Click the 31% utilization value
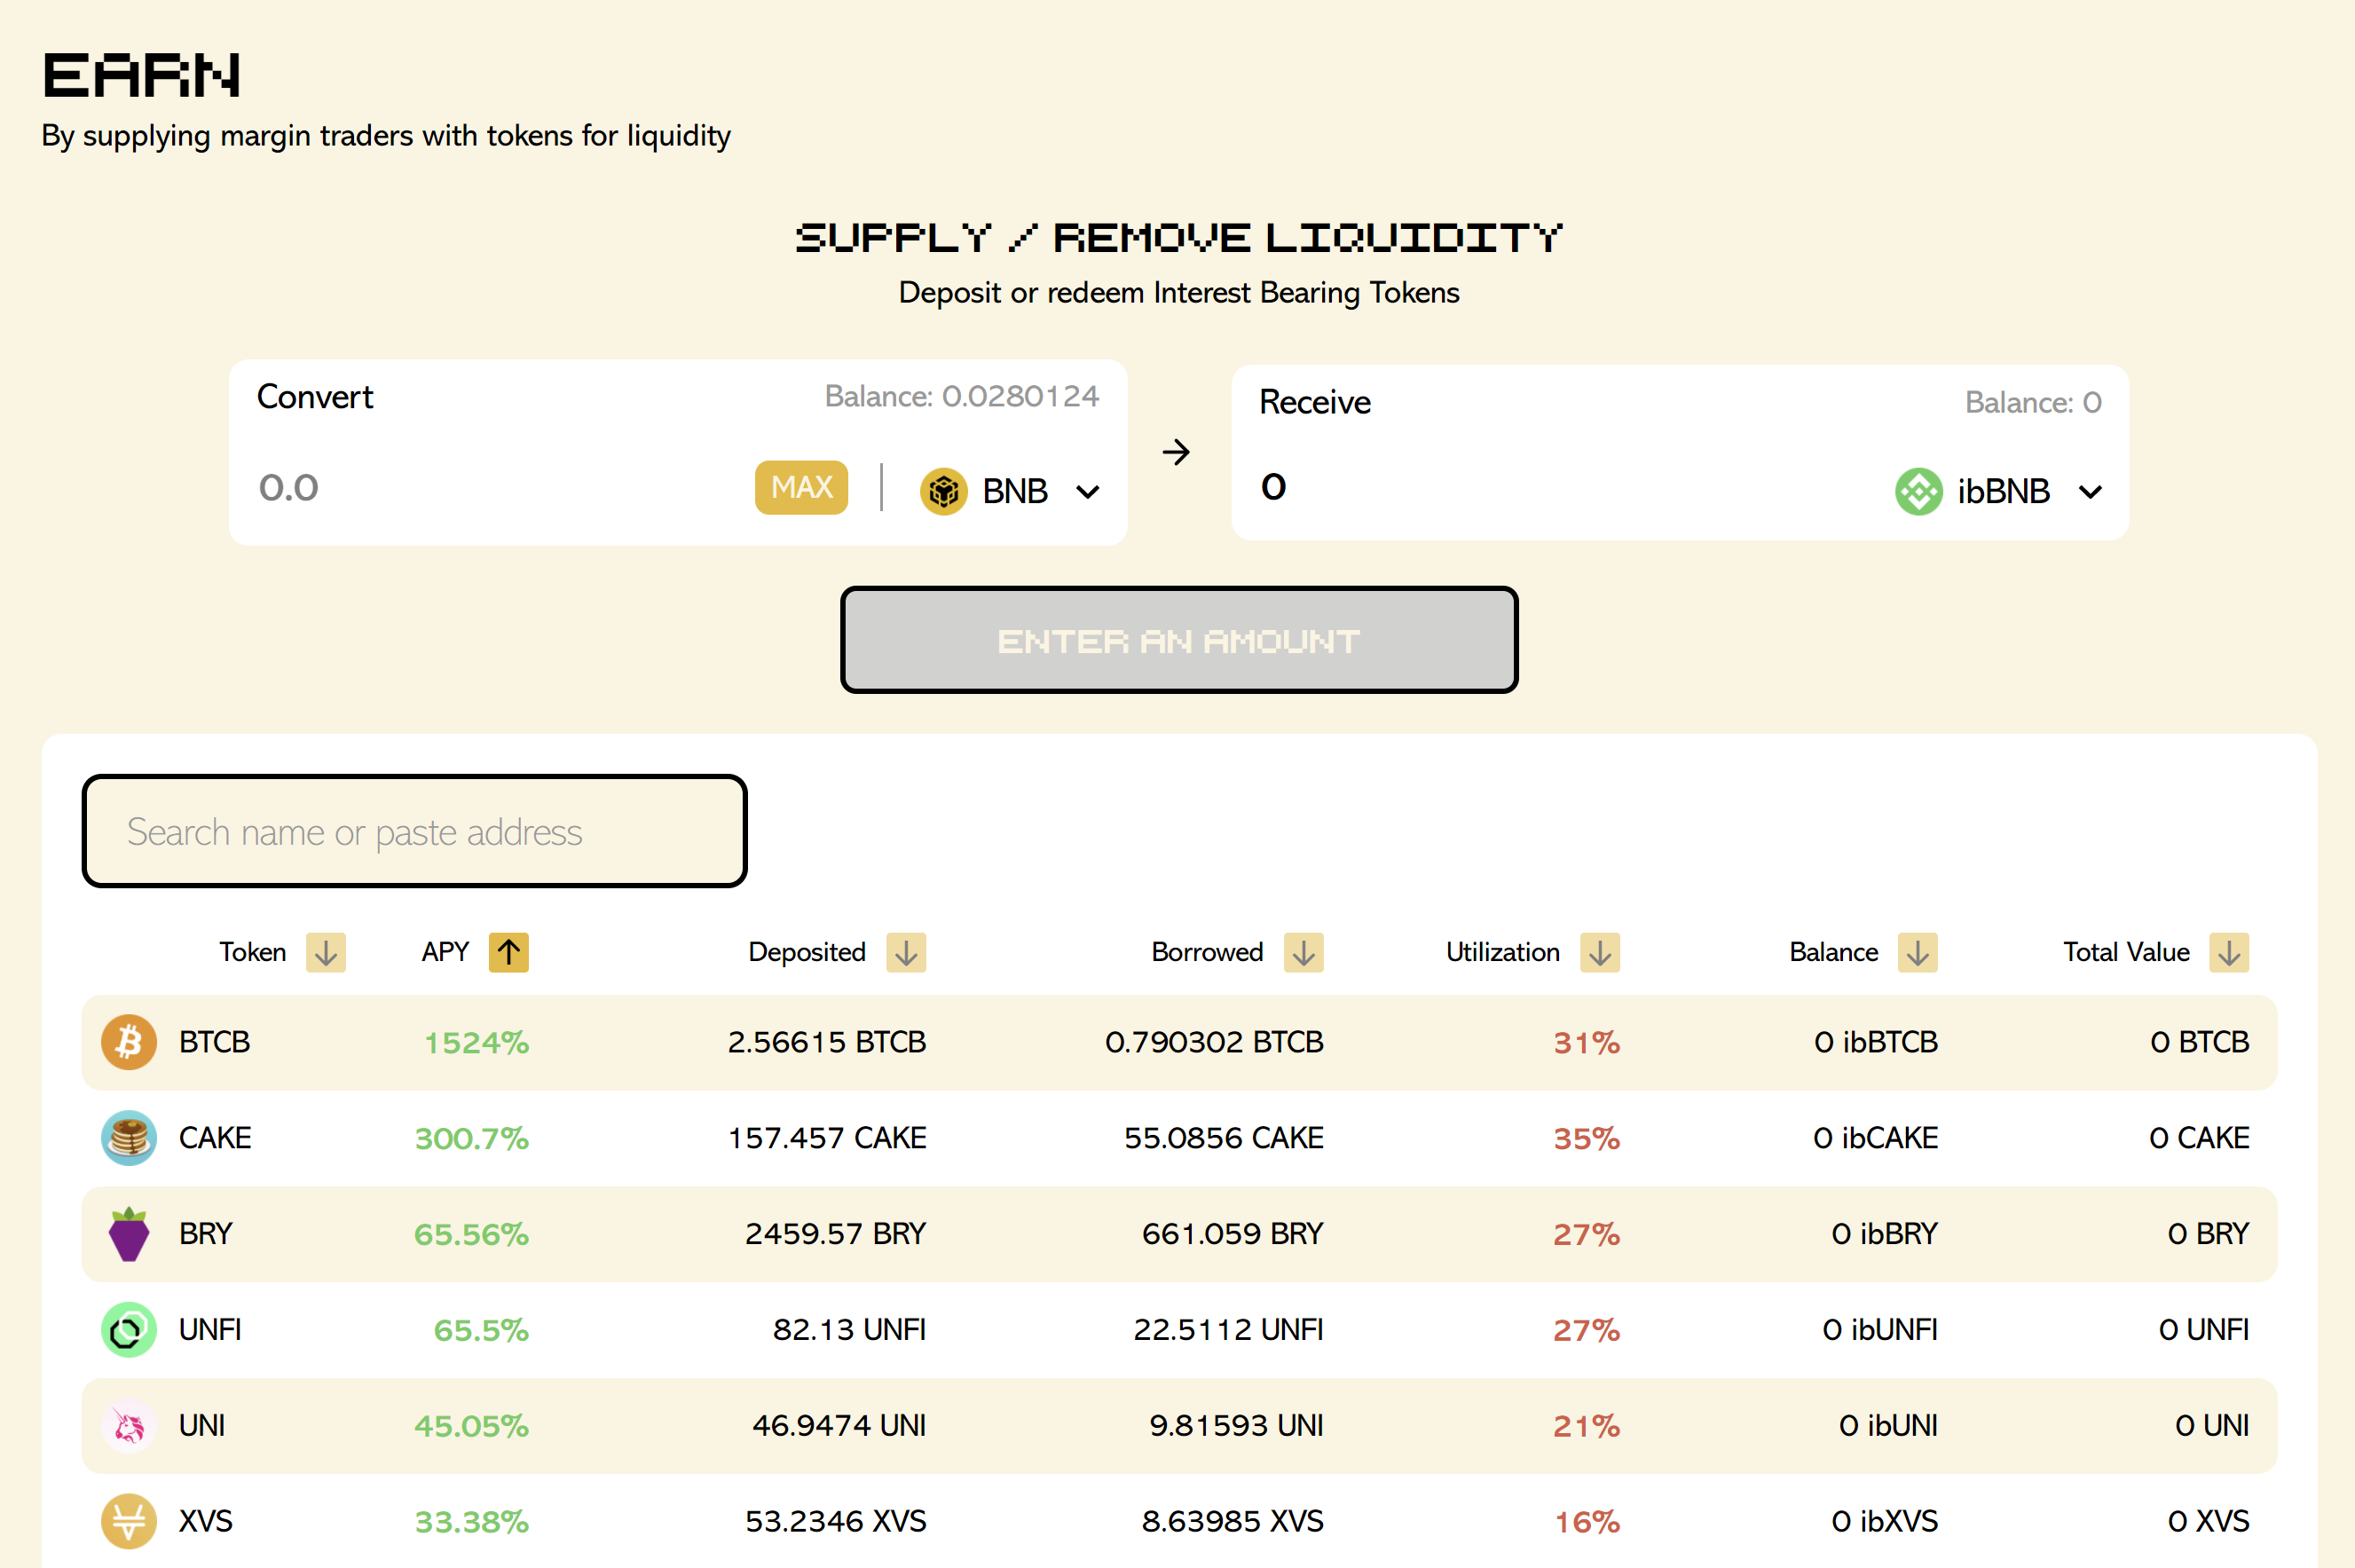Screen dimensions: 2355x1568 [1586, 1043]
